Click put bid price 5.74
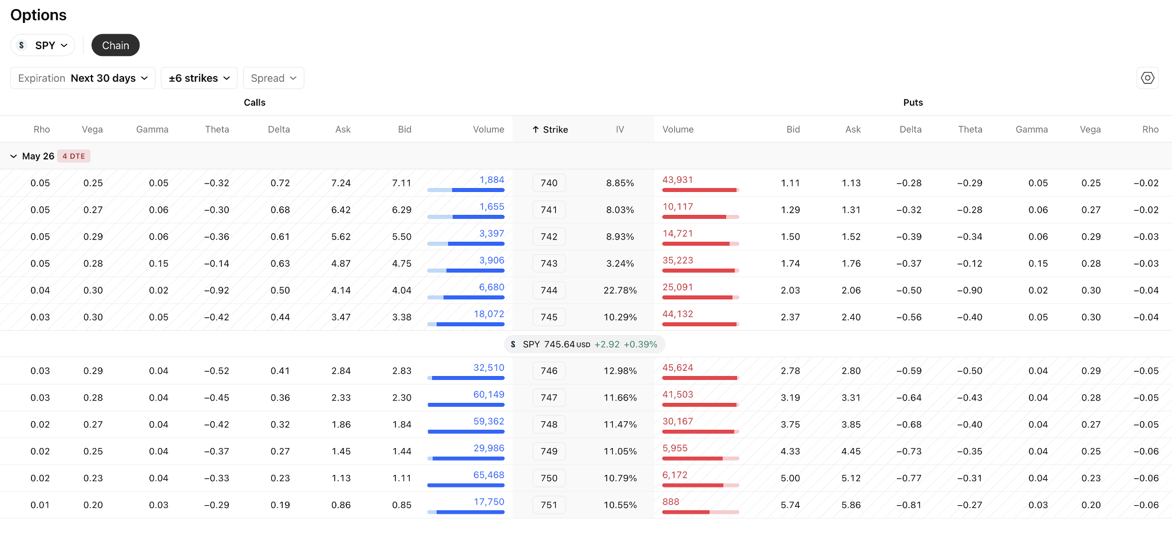1172x544 pixels. click(790, 505)
